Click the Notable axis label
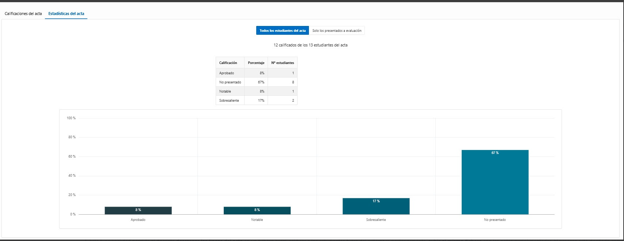Viewport: 624px width, 241px height. pyautogui.click(x=257, y=220)
